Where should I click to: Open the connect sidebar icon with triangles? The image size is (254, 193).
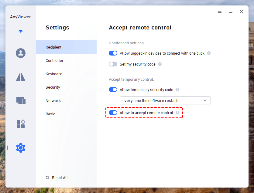[21, 77]
